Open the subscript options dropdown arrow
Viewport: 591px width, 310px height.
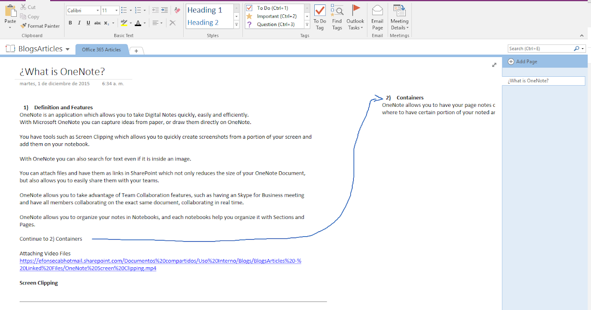click(113, 23)
